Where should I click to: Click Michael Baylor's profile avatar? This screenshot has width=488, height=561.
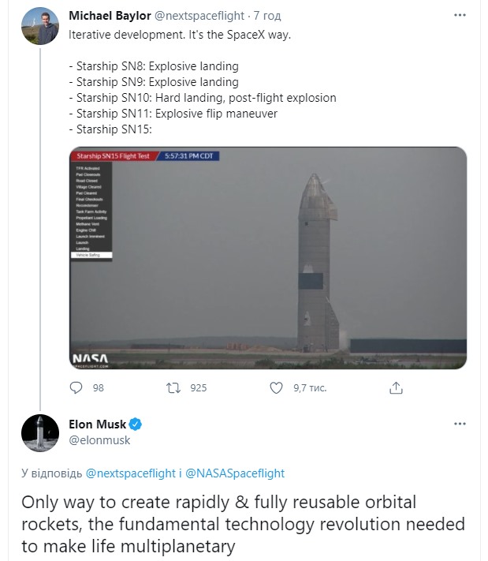(x=40, y=26)
